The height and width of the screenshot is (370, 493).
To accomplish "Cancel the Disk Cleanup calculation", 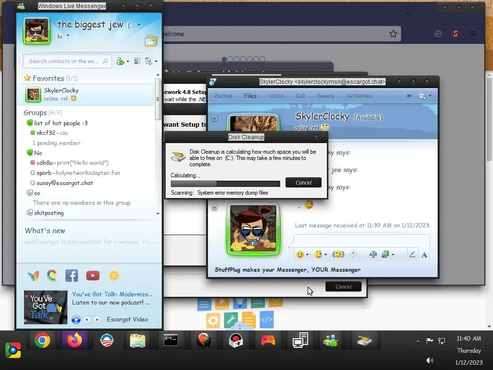I will point(303,183).
